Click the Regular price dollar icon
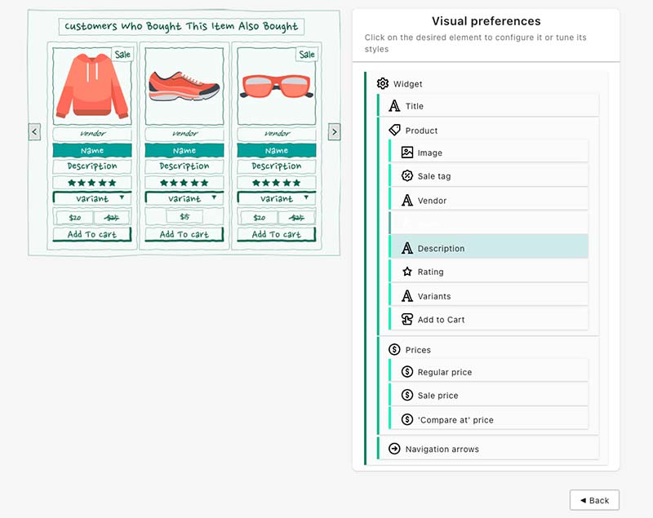 click(407, 372)
